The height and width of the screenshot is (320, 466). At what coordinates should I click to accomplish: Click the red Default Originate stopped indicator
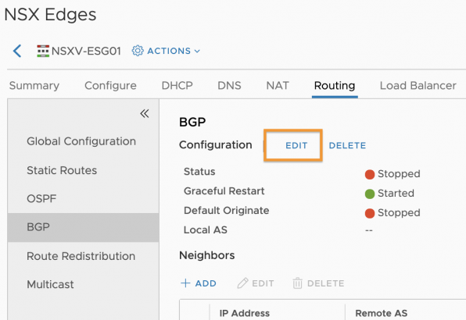[x=370, y=213]
